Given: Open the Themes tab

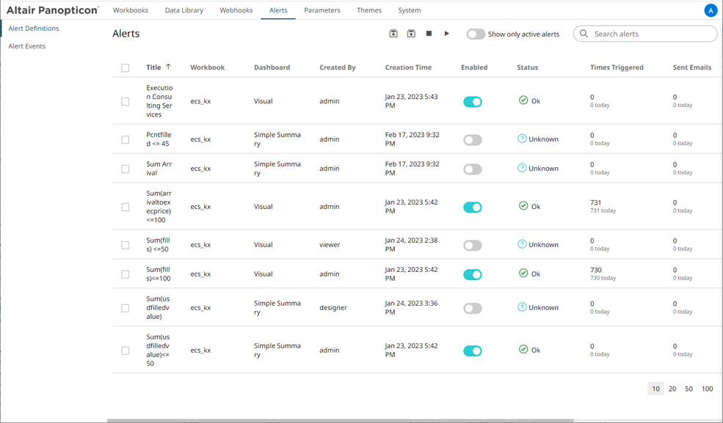Looking at the screenshot, I should click(369, 10).
